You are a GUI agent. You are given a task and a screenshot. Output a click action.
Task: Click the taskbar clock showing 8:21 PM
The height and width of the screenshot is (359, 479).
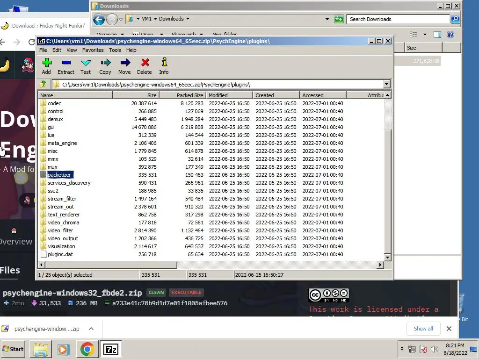tap(455, 349)
